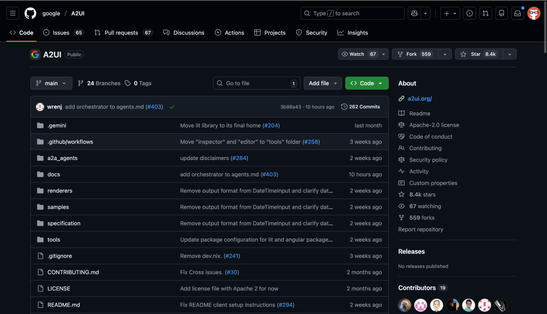Click the .gemini folder icon

(41, 125)
